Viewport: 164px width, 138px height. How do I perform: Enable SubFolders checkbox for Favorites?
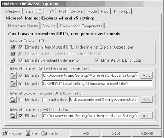(x=44, y=100)
